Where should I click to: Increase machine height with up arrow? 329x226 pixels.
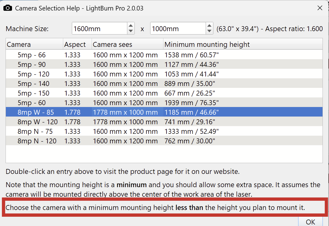coord(209,26)
